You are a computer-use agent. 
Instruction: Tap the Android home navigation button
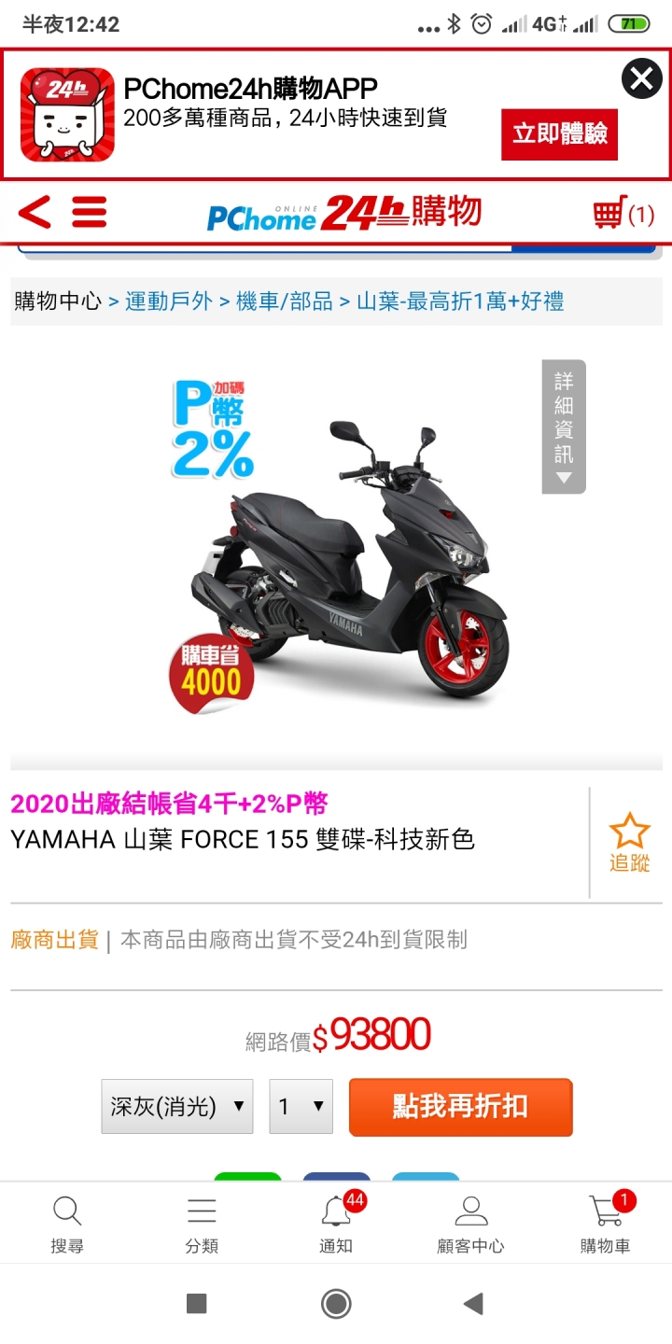(336, 1304)
